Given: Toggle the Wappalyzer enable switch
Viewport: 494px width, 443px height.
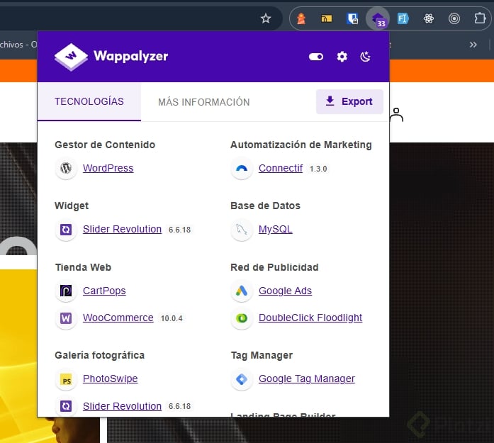Looking at the screenshot, I should click(316, 57).
